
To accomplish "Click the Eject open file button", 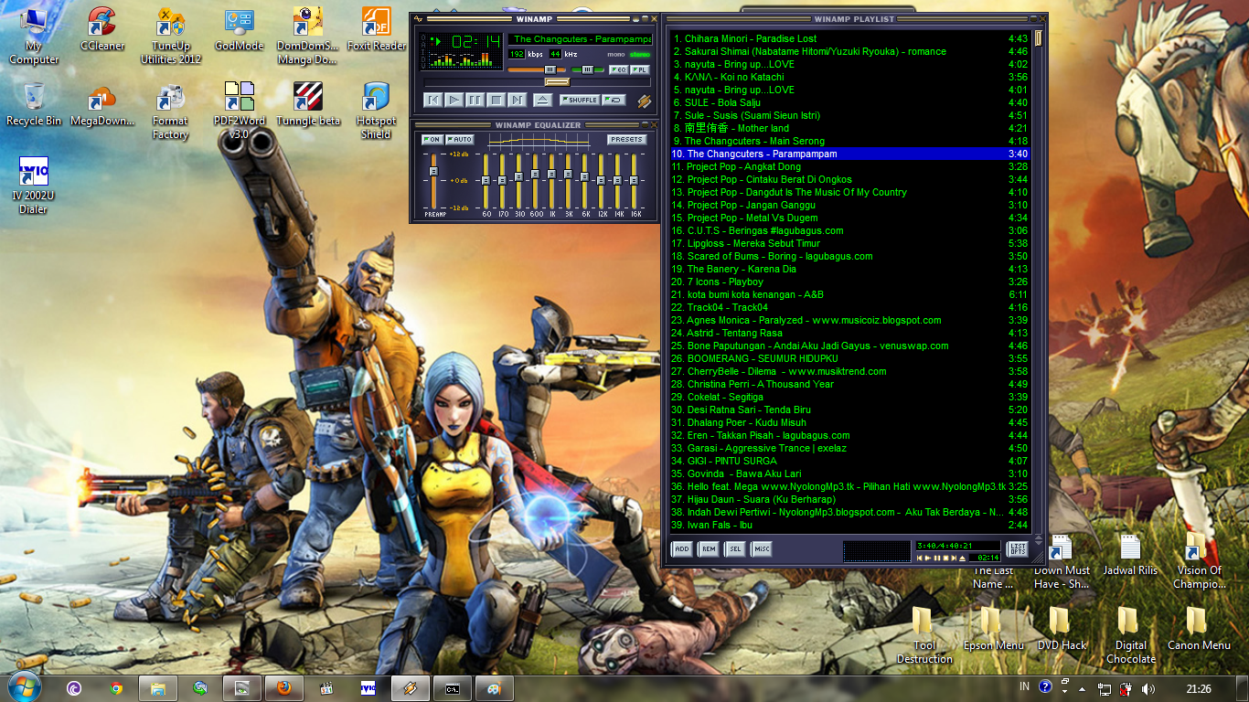I will [542, 100].
